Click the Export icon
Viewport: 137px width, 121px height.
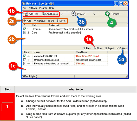point(106,48)
